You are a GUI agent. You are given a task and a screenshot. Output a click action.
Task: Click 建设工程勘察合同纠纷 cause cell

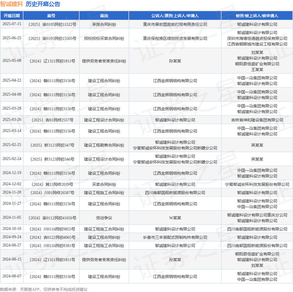[x=104, y=145]
